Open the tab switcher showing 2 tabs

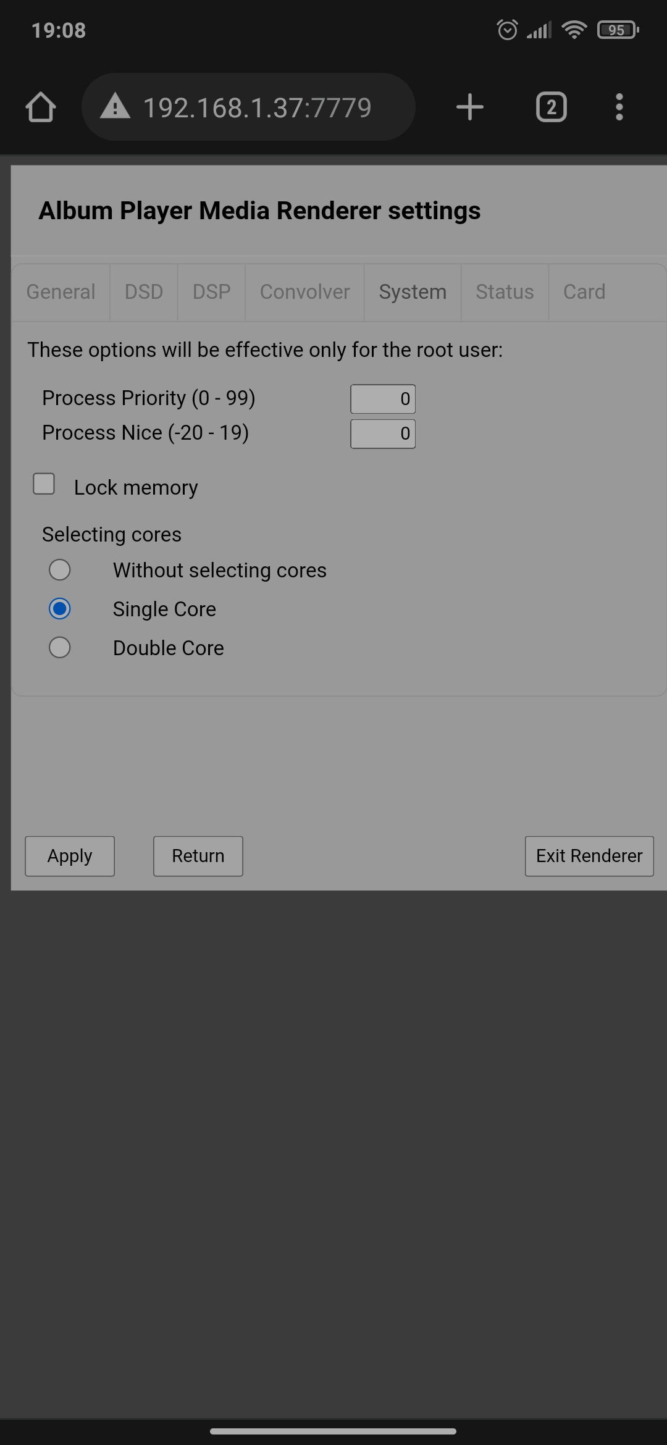[551, 107]
